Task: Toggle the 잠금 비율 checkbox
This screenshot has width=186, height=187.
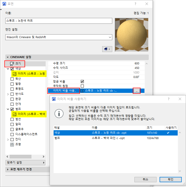Action: pyautogui.click(x=82, y=82)
